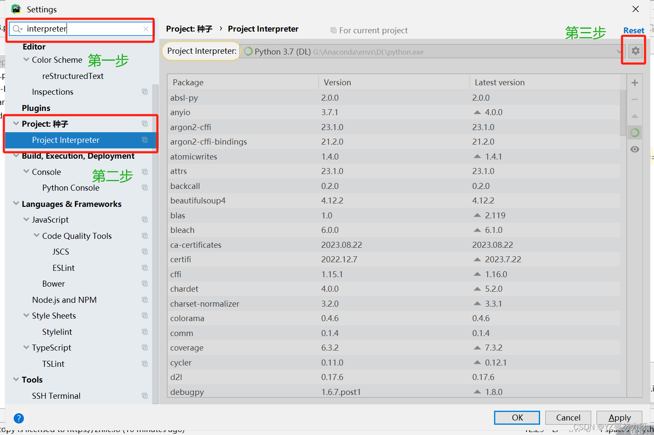This screenshot has height=435, width=654.
Task: Click the project-level icon beside Node.js and NPM
Action: point(145,300)
